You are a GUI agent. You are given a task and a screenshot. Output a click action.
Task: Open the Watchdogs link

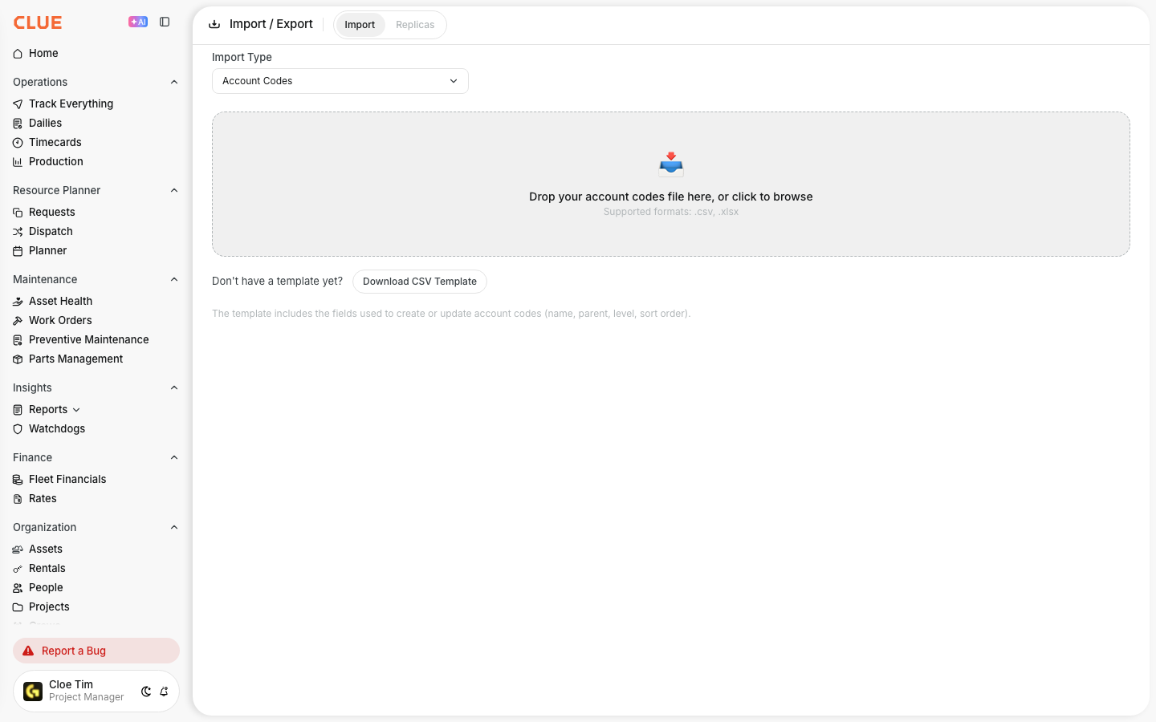click(x=57, y=428)
